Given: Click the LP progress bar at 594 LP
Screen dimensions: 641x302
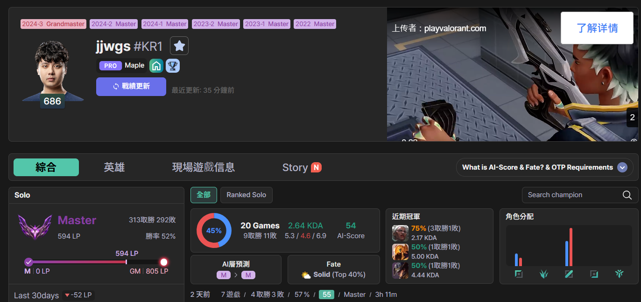Looking at the screenshot, I should point(96,262).
